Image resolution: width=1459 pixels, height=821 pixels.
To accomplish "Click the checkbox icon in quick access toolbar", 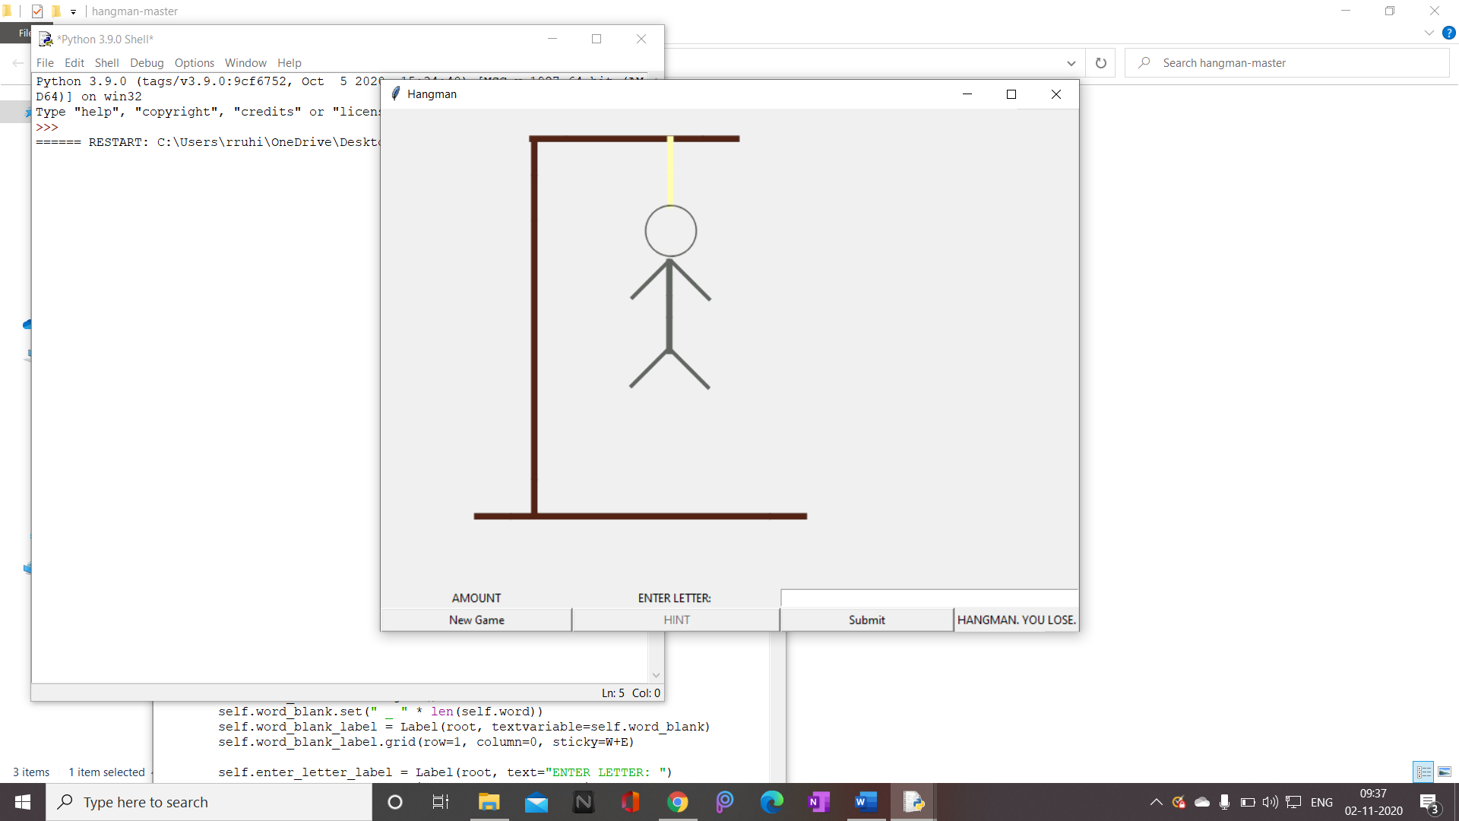I will (37, 11).
